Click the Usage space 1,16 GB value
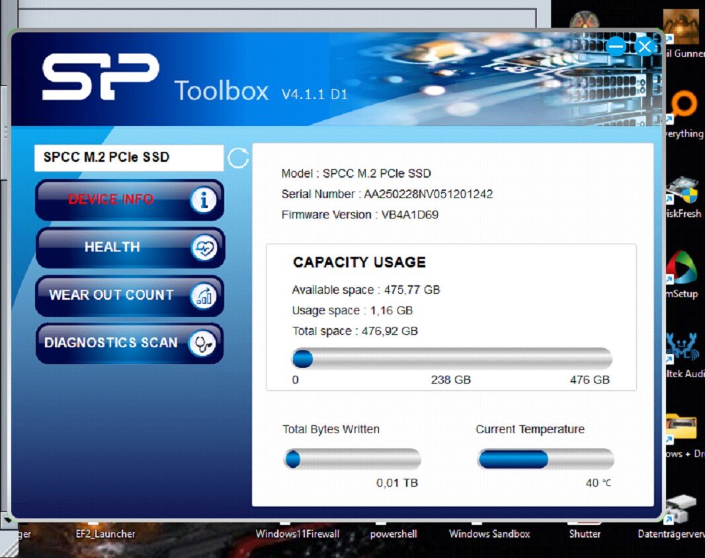Screen dimensions: 705x558 coord(391,310)
